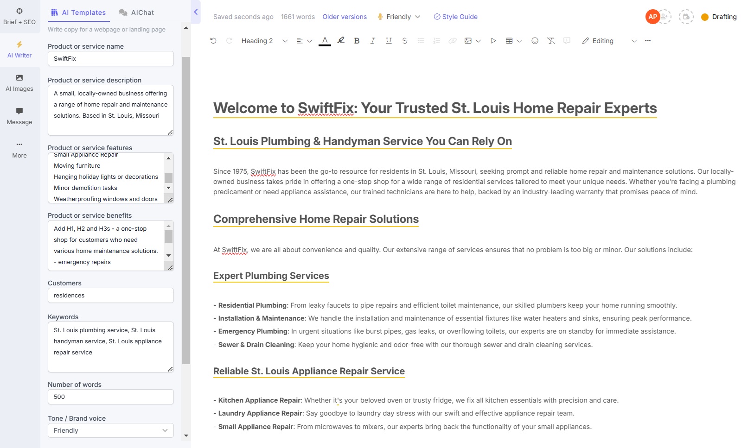Open the toolbar overflow ellipsis menu
741x448 pixels.
pos(648,41)
